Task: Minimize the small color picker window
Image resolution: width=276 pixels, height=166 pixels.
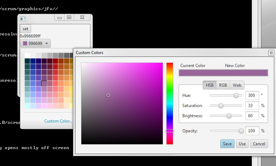Action: point(60,18)
